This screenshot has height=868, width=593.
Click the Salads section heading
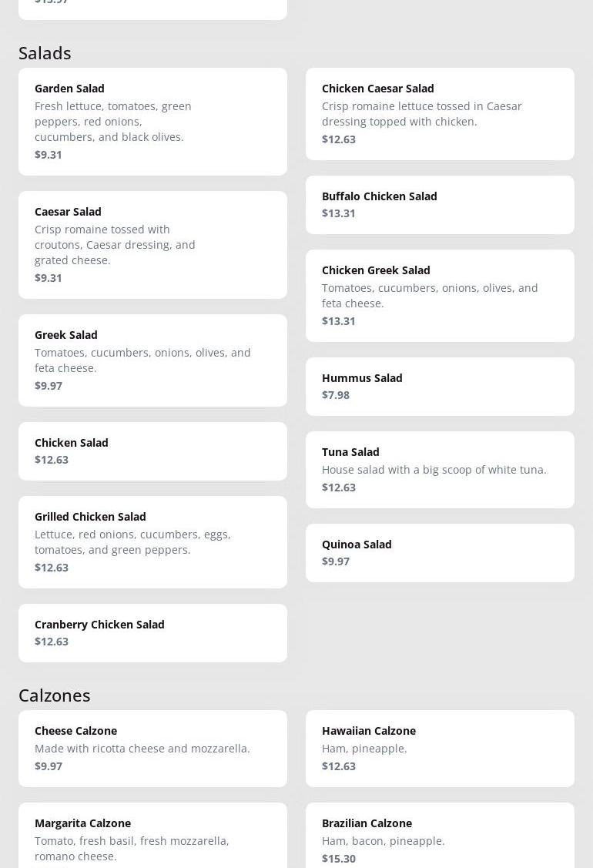[45, 52]
